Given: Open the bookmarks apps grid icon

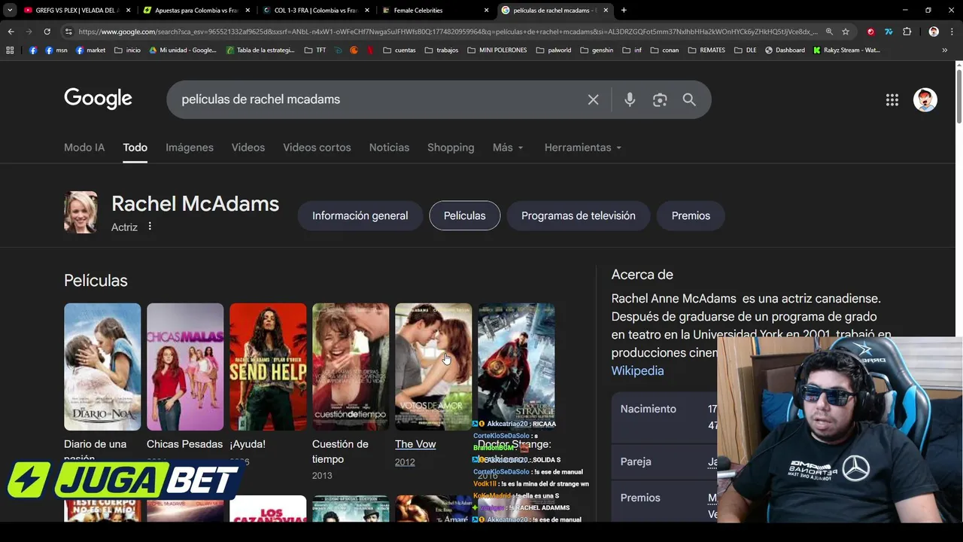Looking at the screenshot, I should [x=10, y=50].
